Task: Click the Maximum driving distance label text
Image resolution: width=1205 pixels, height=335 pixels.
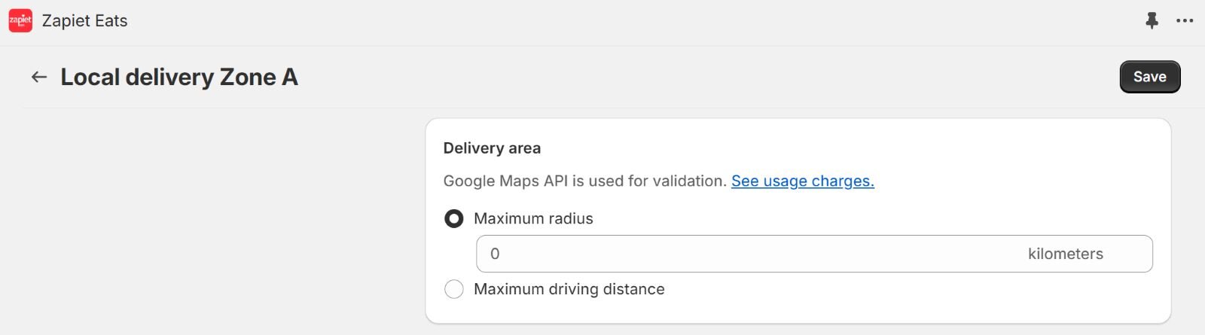Action: pos(569,289)
